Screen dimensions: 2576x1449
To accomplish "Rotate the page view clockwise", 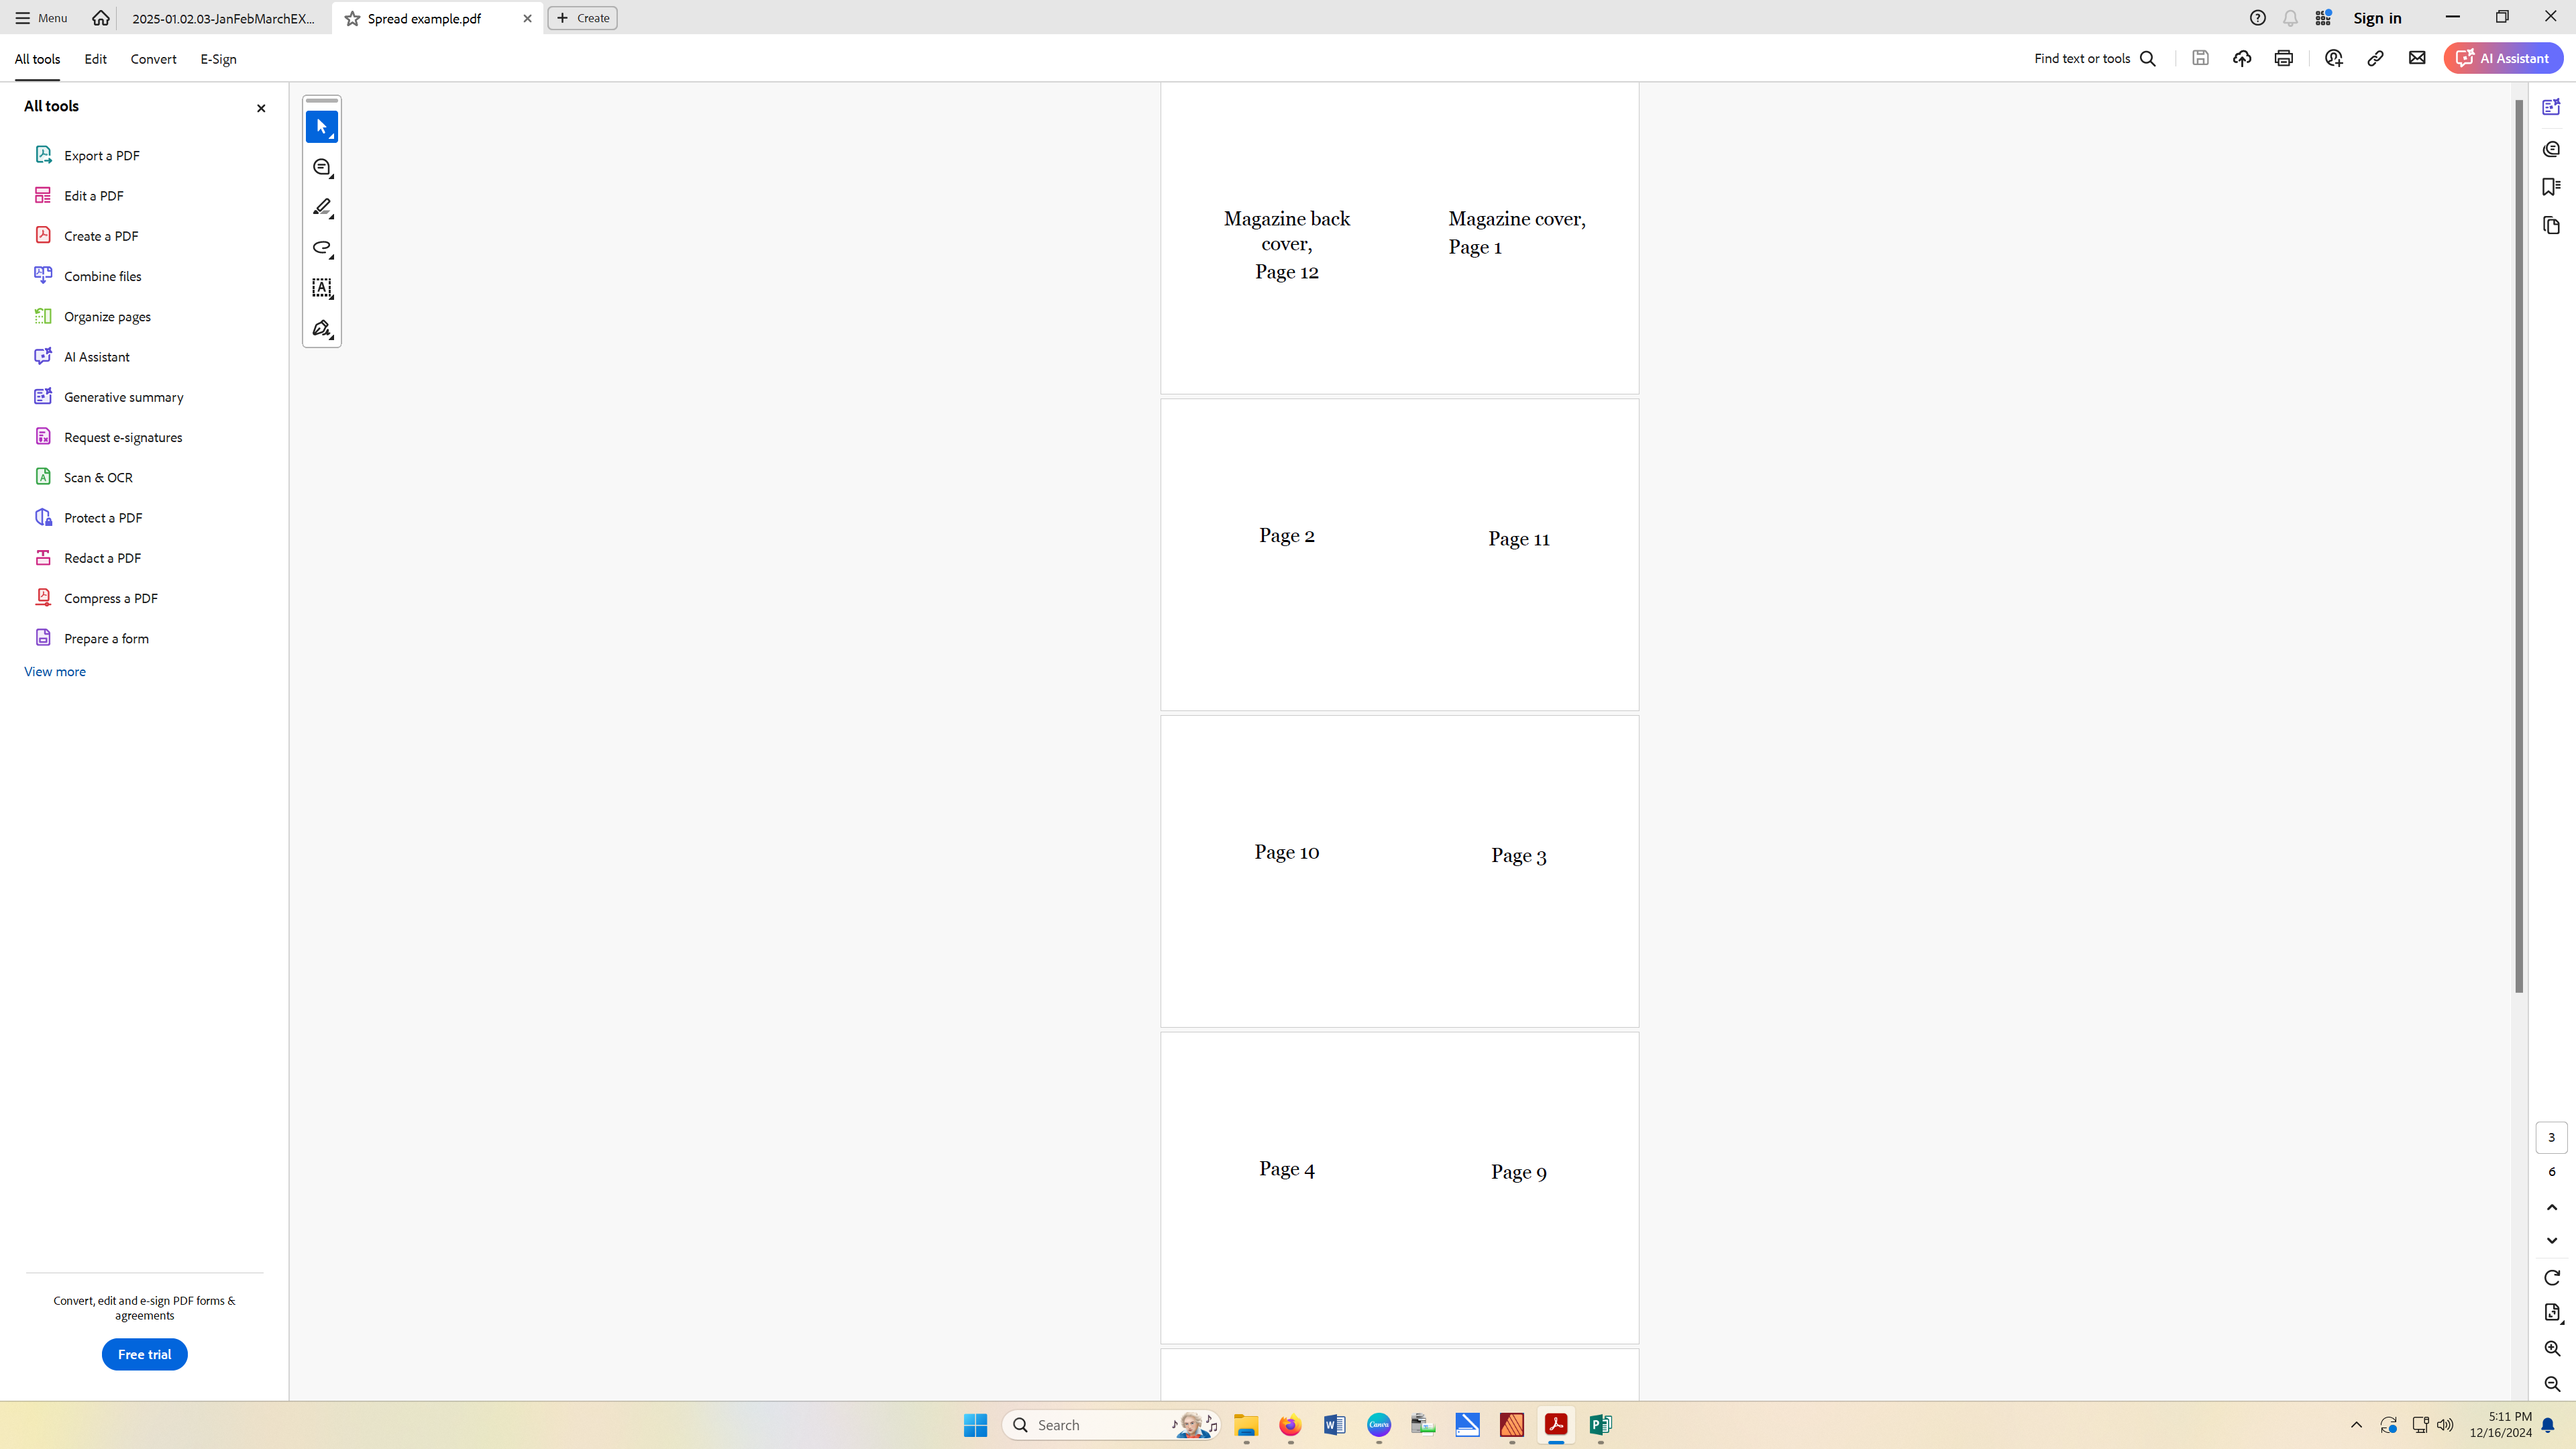I will pos(2552,1277).
